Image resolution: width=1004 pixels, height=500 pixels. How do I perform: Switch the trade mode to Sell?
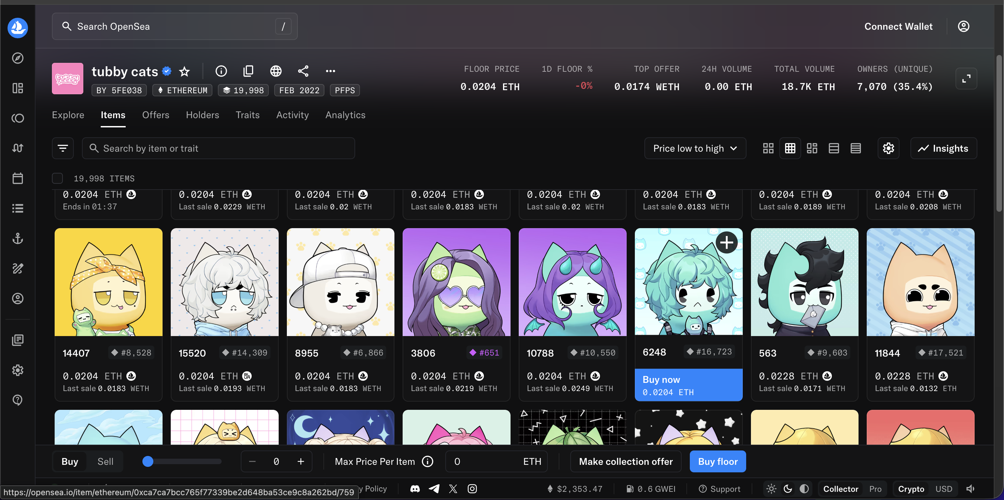tap(105, 461)
